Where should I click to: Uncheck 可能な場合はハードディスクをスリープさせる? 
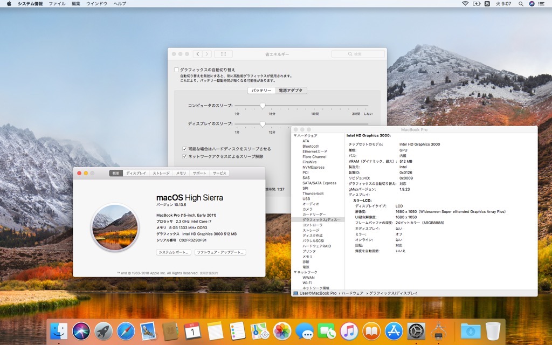(x=184, y=149)
